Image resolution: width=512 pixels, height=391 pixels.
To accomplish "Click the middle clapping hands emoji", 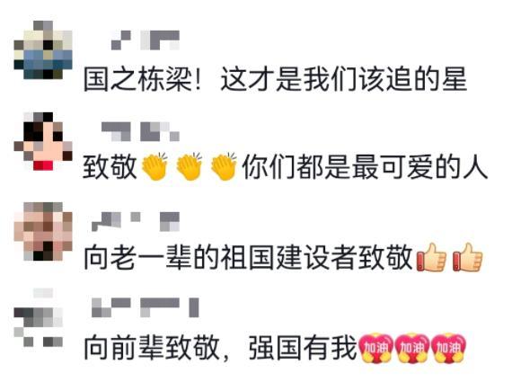I will 190,166.
